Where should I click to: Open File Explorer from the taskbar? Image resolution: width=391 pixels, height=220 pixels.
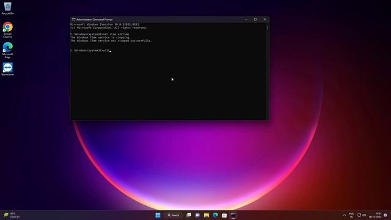coord(206,215)
